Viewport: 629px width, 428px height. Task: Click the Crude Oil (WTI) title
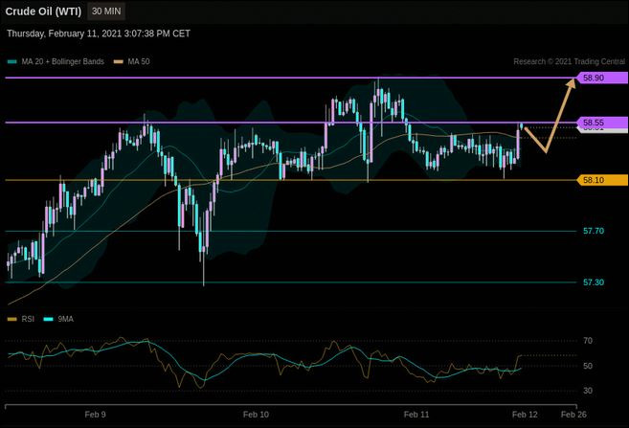coord(43,11)
